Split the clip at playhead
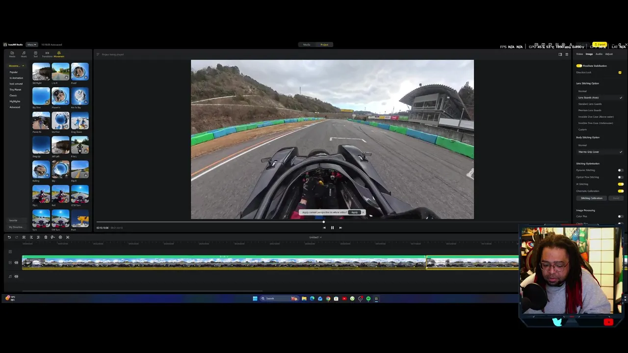Image resolution: width=628 pixels, height=353 pixels. coord(24,237)
